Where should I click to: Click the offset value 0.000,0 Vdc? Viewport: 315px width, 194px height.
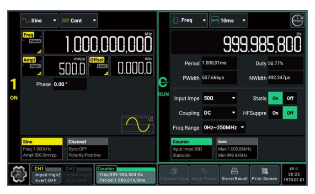coord(132,66)
